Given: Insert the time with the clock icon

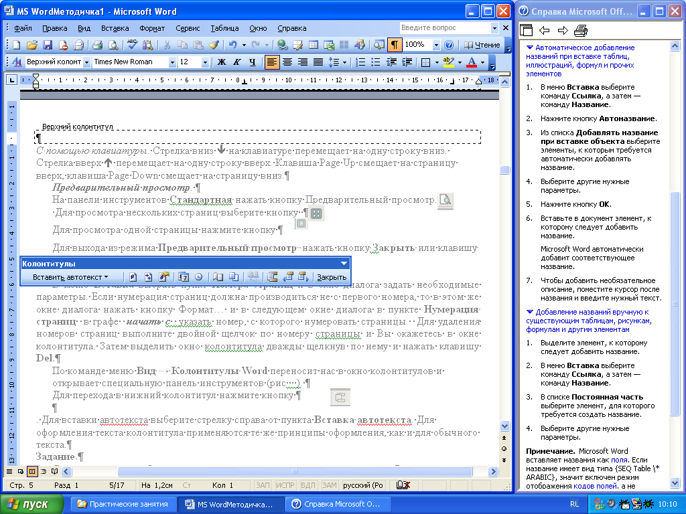Looking at the screenshot, I should pos(198,276).
